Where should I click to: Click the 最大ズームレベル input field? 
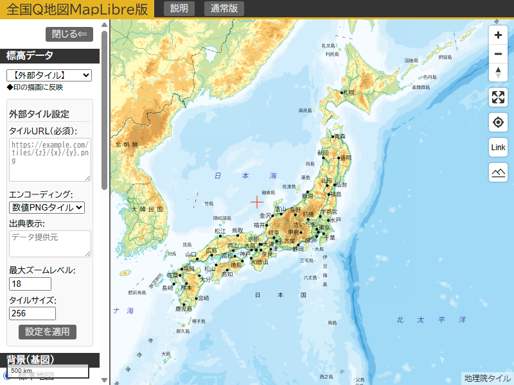click(30, 284)
